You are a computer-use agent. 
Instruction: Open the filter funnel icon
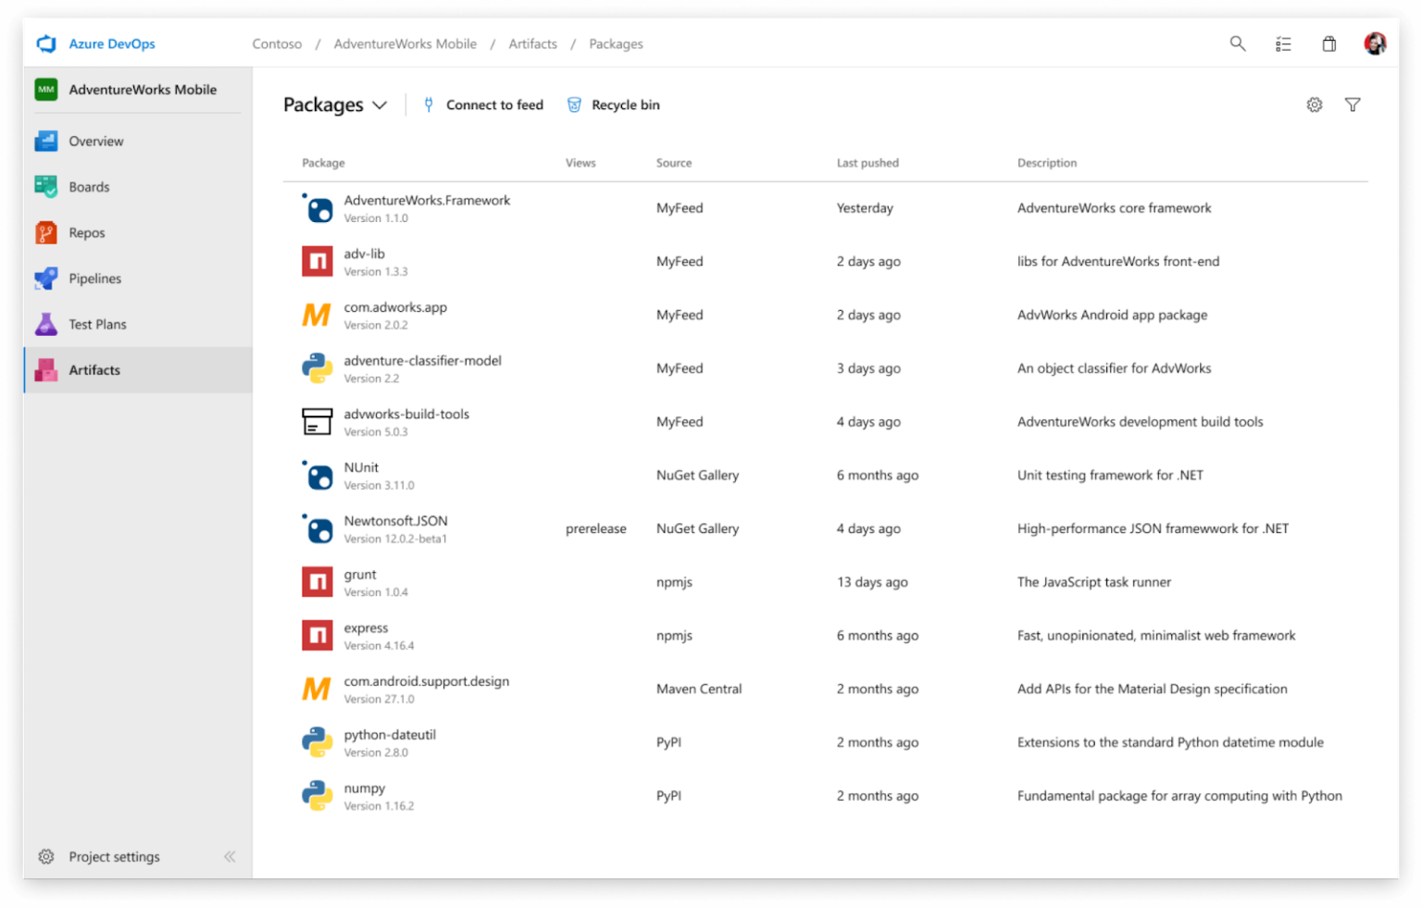click(x=1353, y=105)
